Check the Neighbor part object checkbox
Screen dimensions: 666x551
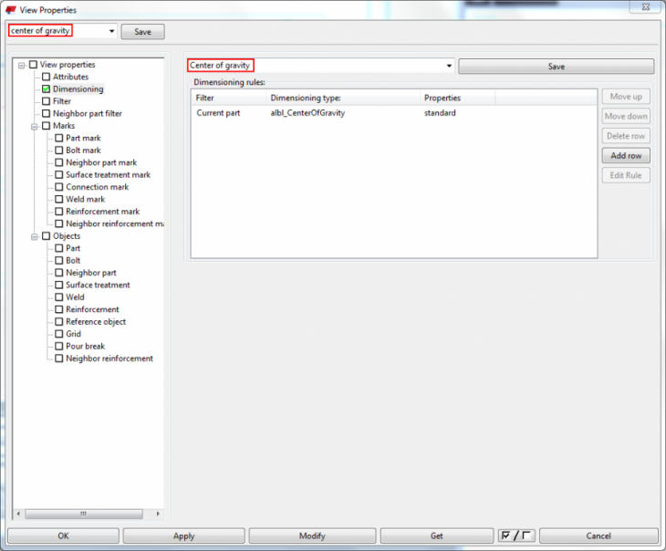click(x=59, y=273)
